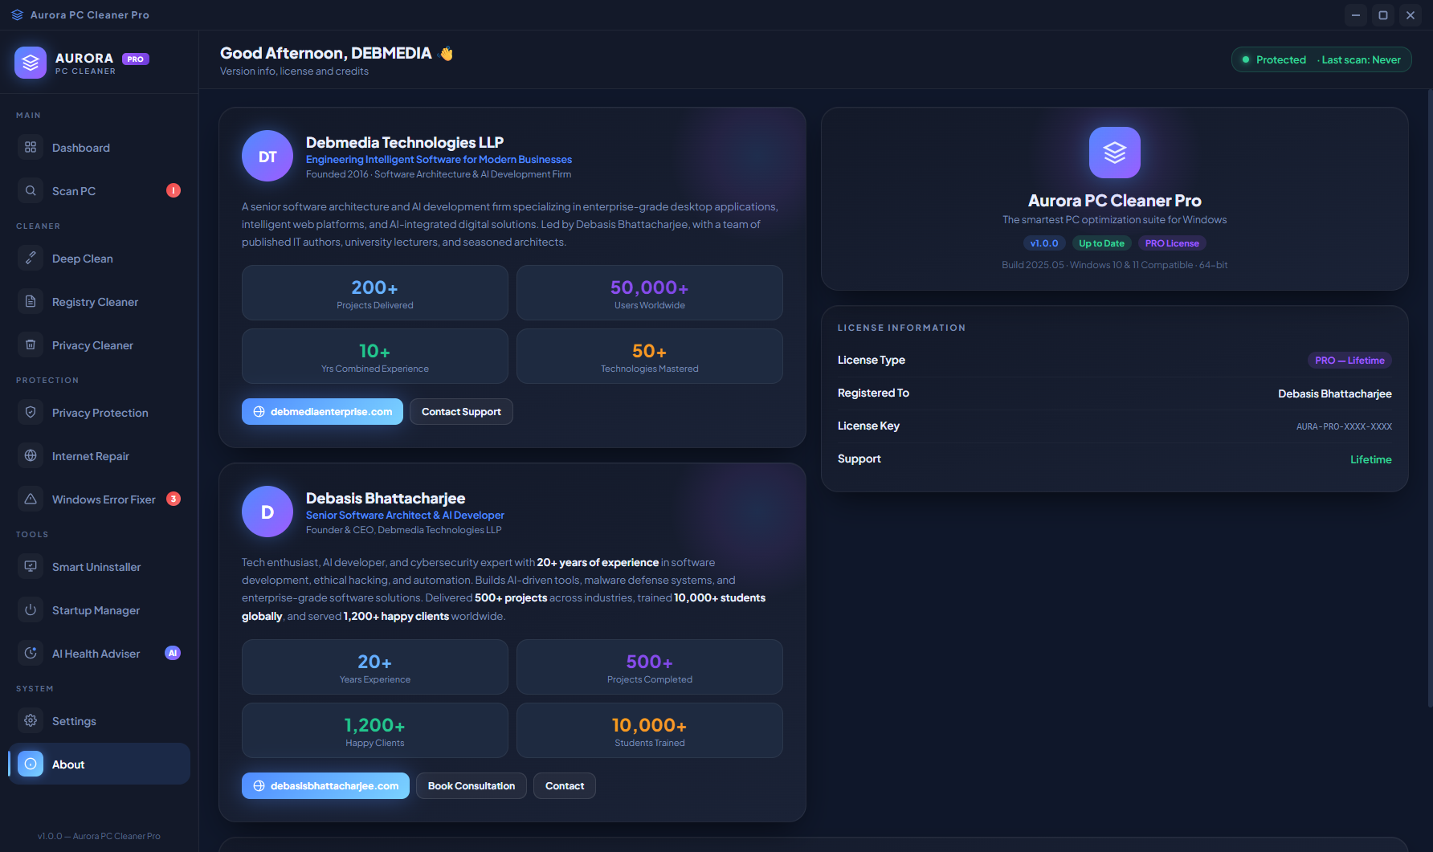The height and width of the screenshot is (852, 1433).
Task: Click the 10,000+ Students Trained stat card
Action: point(649,731)
